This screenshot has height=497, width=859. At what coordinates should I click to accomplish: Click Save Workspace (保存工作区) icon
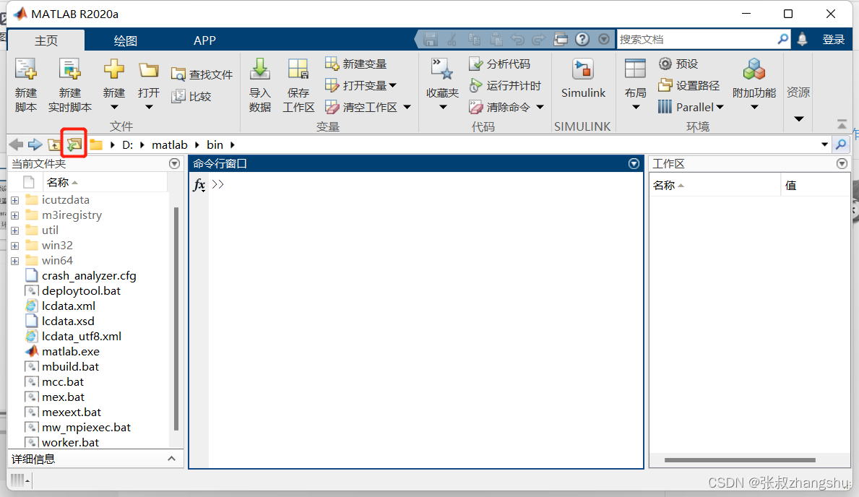pyautogui.click(x=298, y=69)
